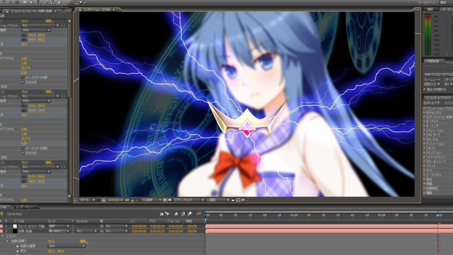Toggle stopwatch for 稲妻の種類 in timeline
Viewport: 453px width, 255px height.
tap(17, 246)
